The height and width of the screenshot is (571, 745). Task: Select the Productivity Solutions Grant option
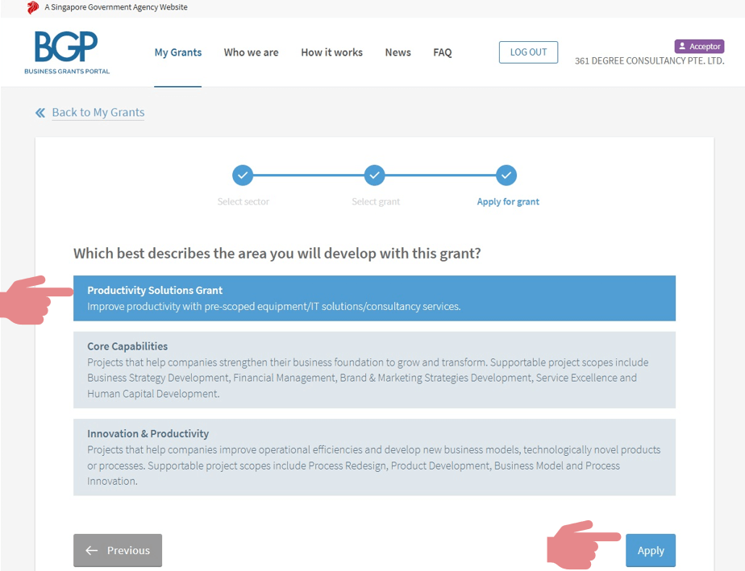click(374, 298)
